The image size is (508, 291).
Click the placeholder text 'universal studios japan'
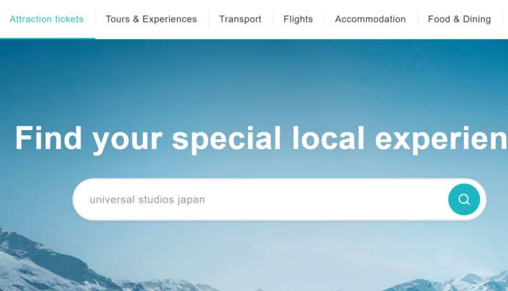[x=148, y=200]
